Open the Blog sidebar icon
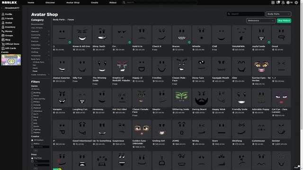This screenshot has height=170, width=303. tap(3, 40)
